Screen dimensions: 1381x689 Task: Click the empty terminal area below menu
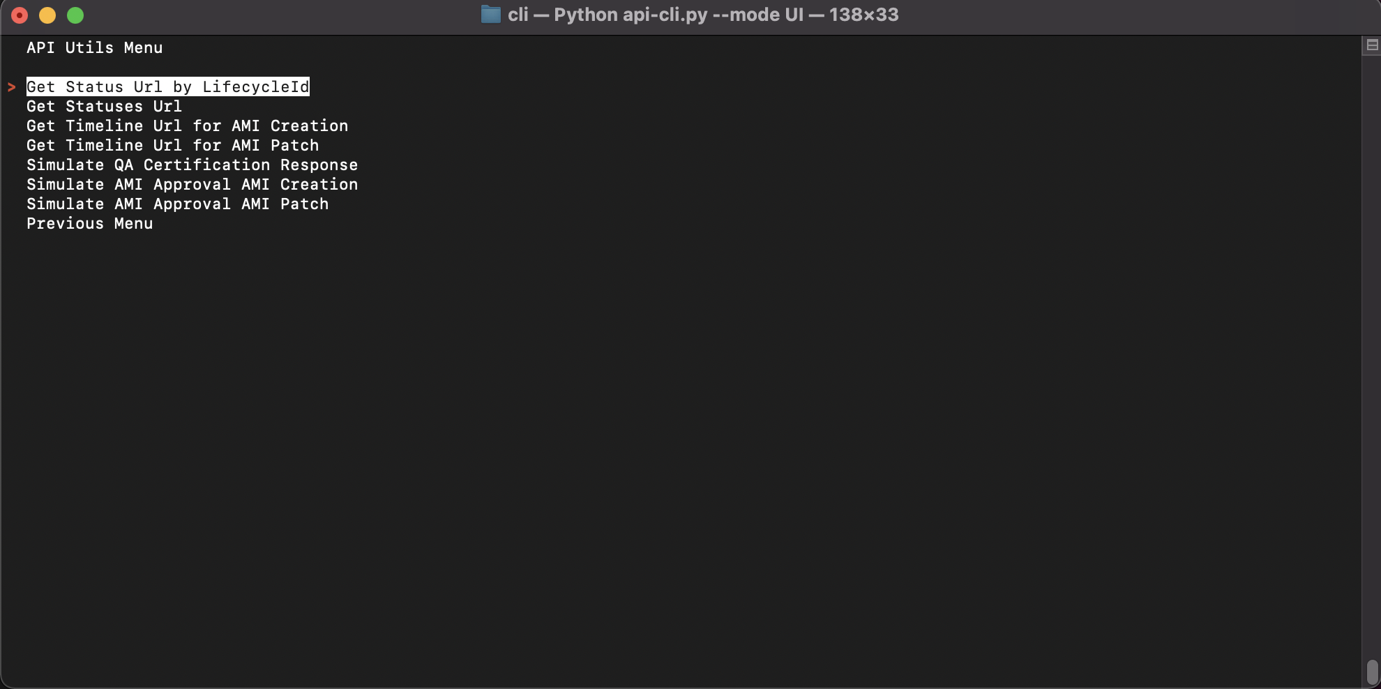(680, 453)
